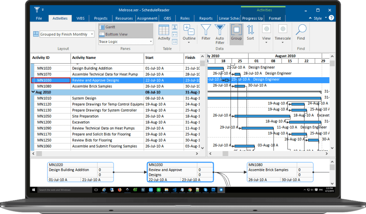Disable grouping with the Group toggle
This screenshot has width=366, height=214.
236,32
